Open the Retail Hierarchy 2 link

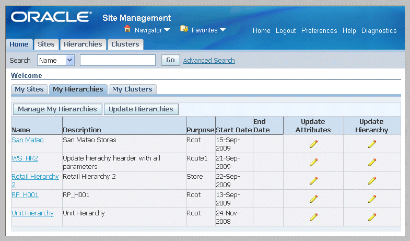pos(36,180)
